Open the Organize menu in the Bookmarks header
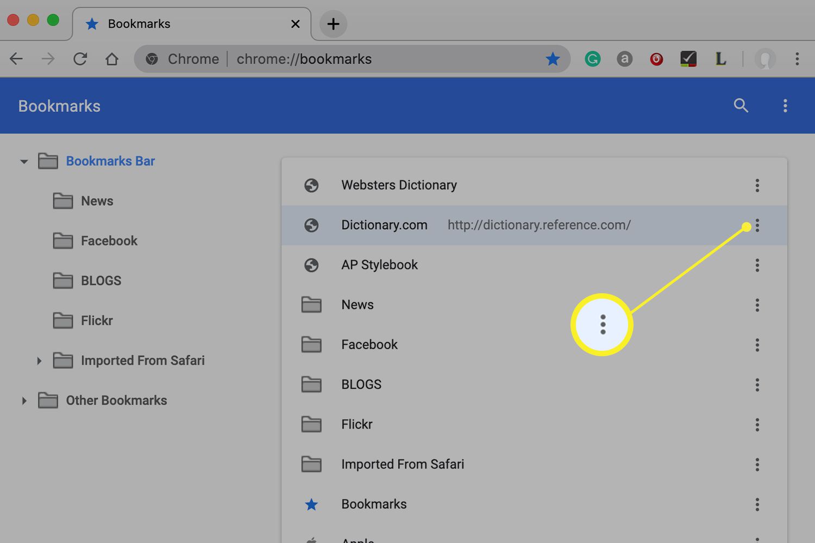This screenshot has width=815, height=543. point(785,105)
